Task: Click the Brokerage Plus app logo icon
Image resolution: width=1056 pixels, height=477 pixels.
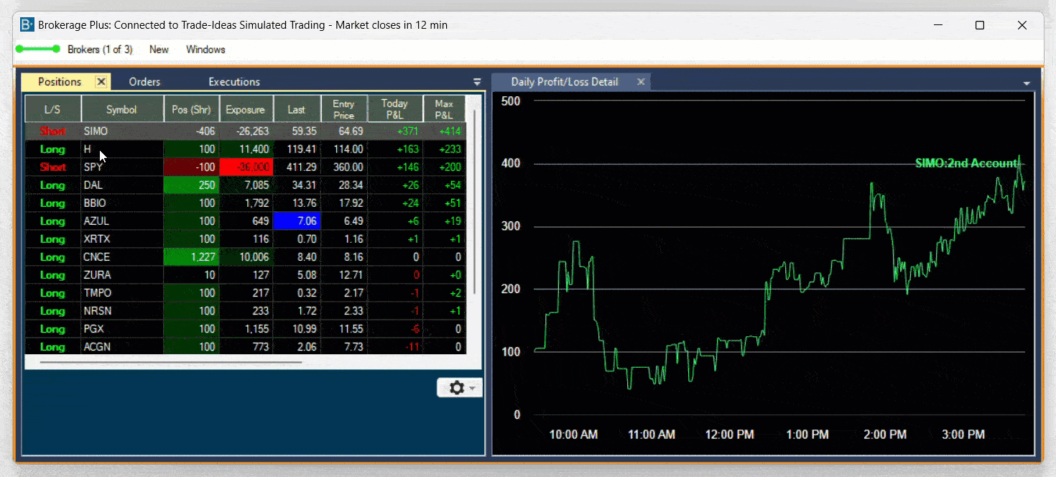Action: [x=27, y=25]
